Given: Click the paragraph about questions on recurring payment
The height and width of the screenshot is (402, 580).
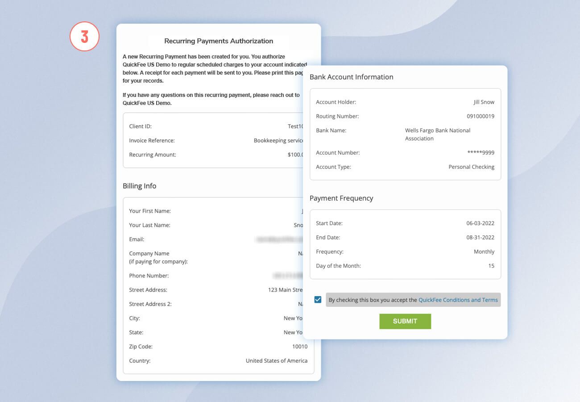Looking at the screenshot, I should tap(211, 99).
